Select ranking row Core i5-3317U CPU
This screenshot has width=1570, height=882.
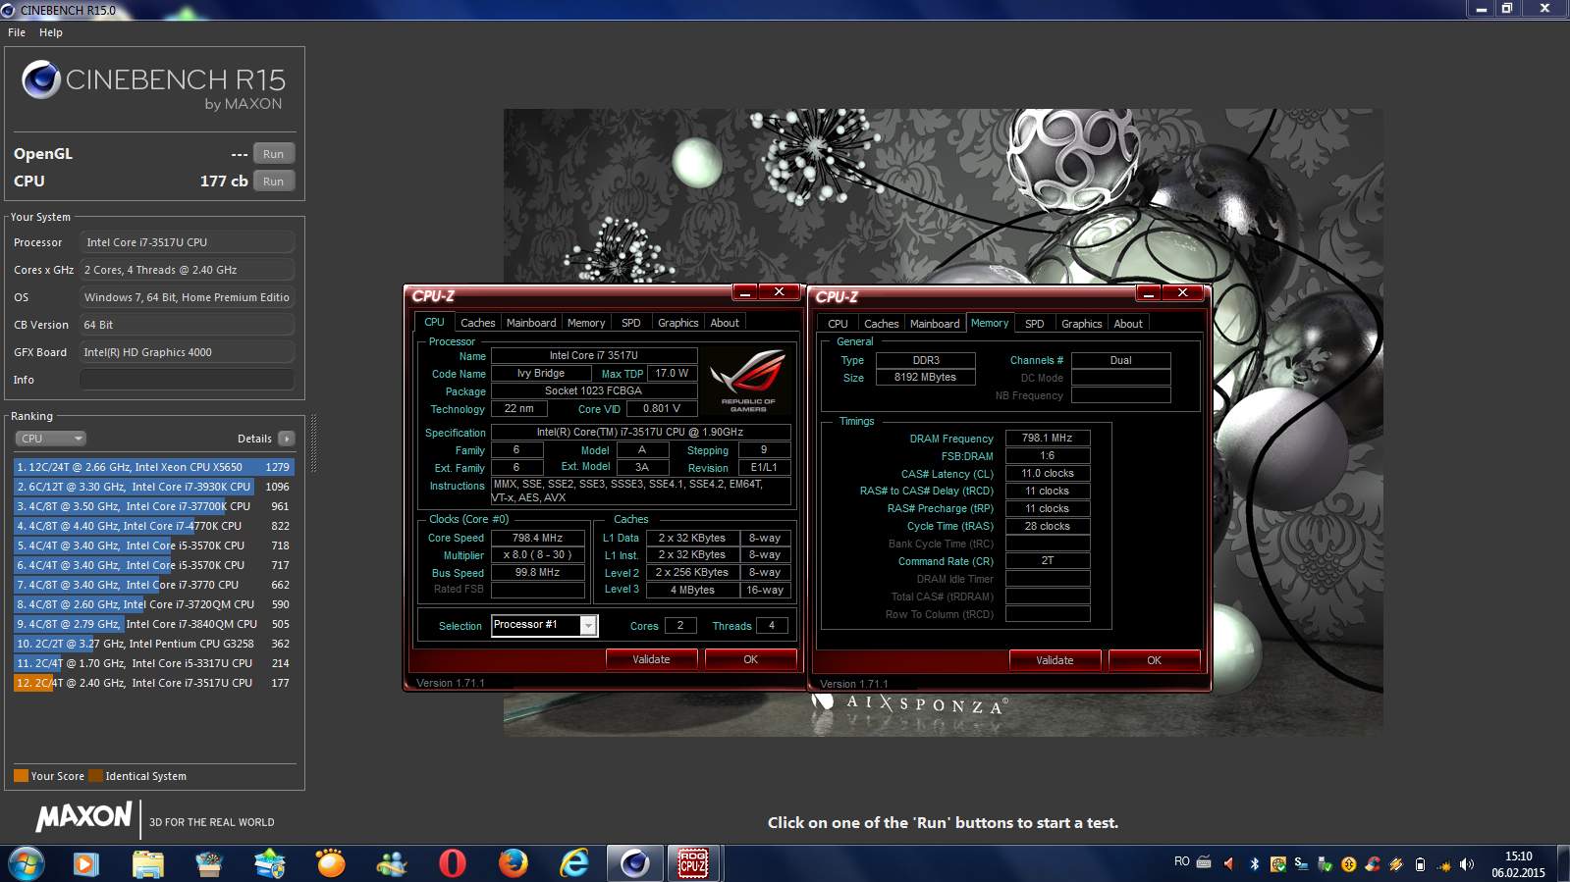coord(153,663)
